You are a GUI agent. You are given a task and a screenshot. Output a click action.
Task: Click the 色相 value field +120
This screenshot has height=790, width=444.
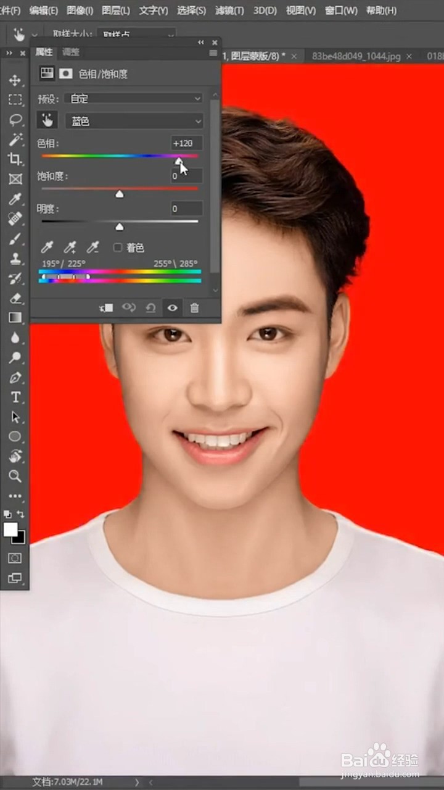click(186, 143)
